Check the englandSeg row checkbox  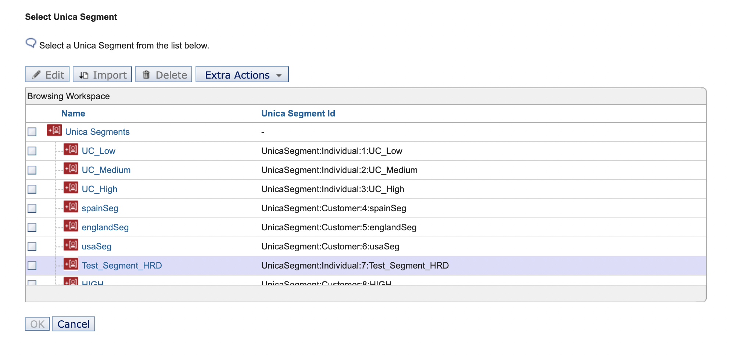point(32,227)
